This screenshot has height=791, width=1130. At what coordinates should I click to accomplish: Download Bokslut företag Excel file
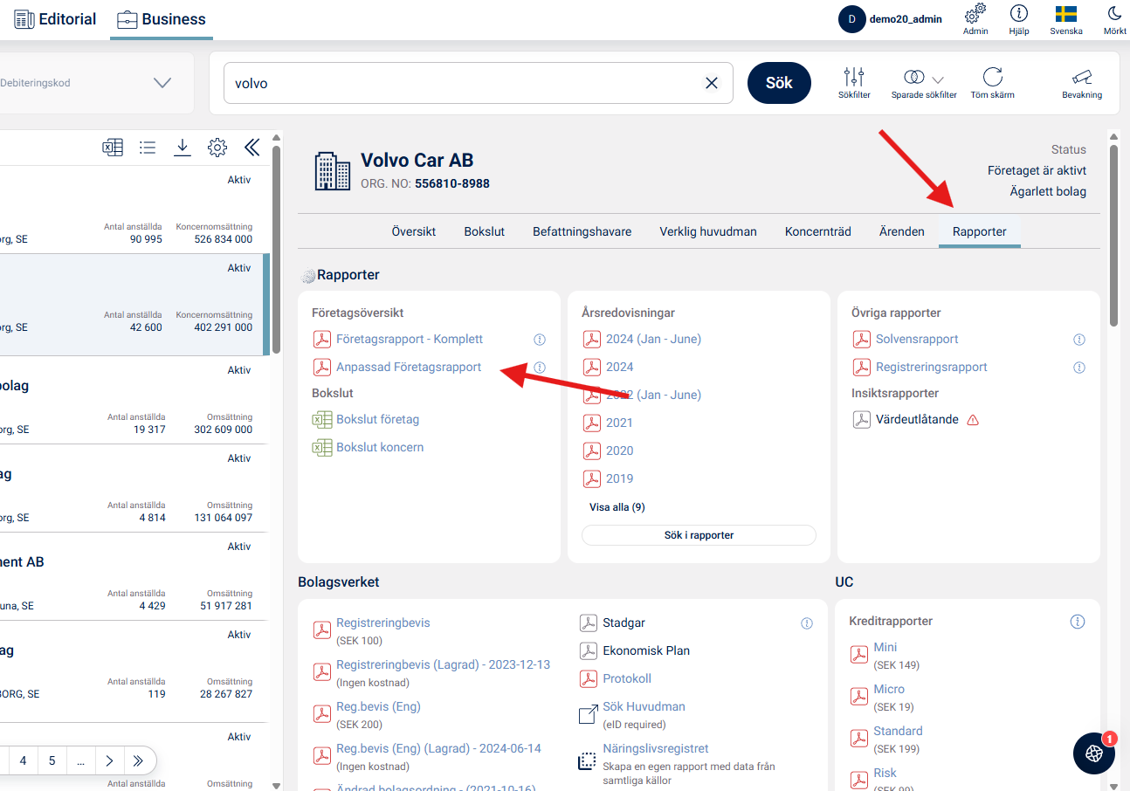377,419
